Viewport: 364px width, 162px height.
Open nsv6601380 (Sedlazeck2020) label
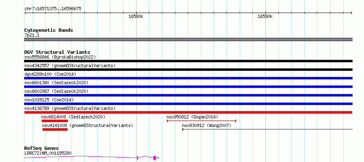pos(56,83)
